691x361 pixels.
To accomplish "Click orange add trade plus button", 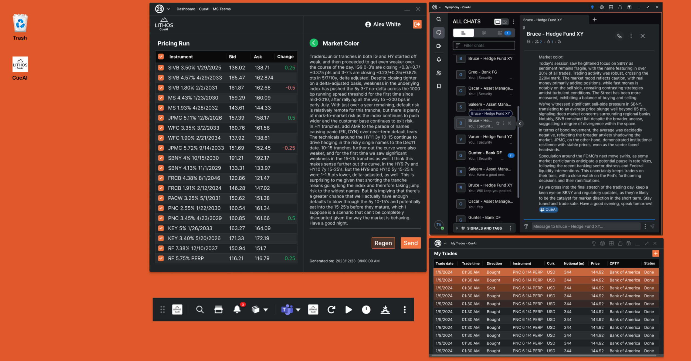I will [x=655, y=253].
